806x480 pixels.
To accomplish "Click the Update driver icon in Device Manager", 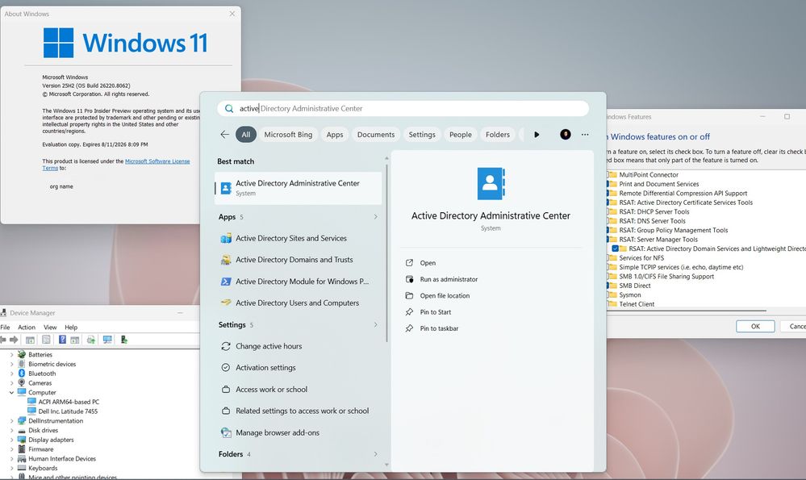I will click(x=91, y=340).
